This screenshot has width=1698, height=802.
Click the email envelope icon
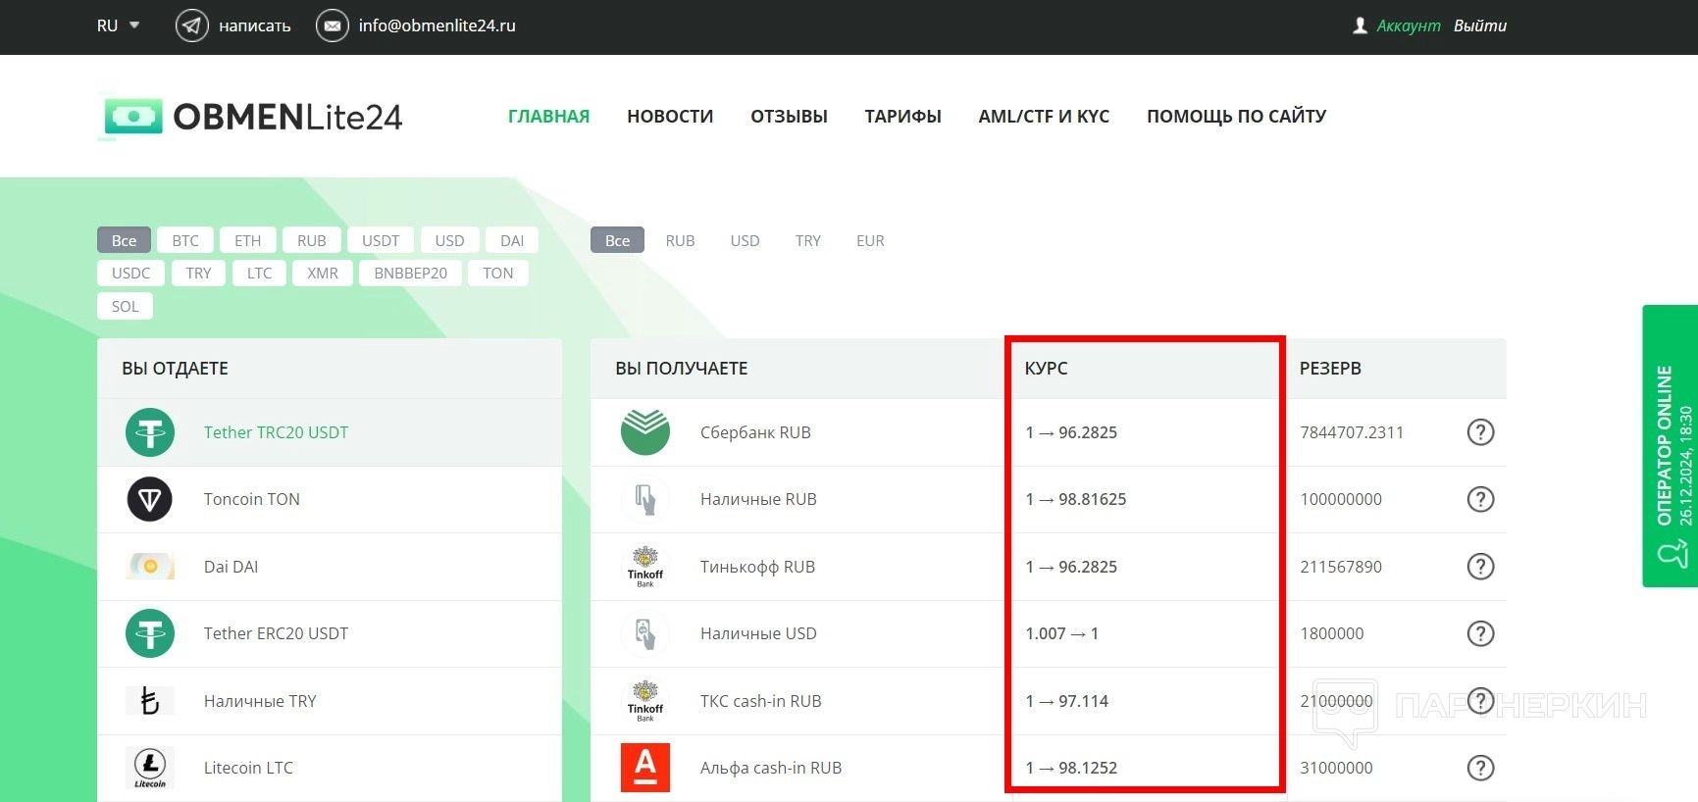333,25
